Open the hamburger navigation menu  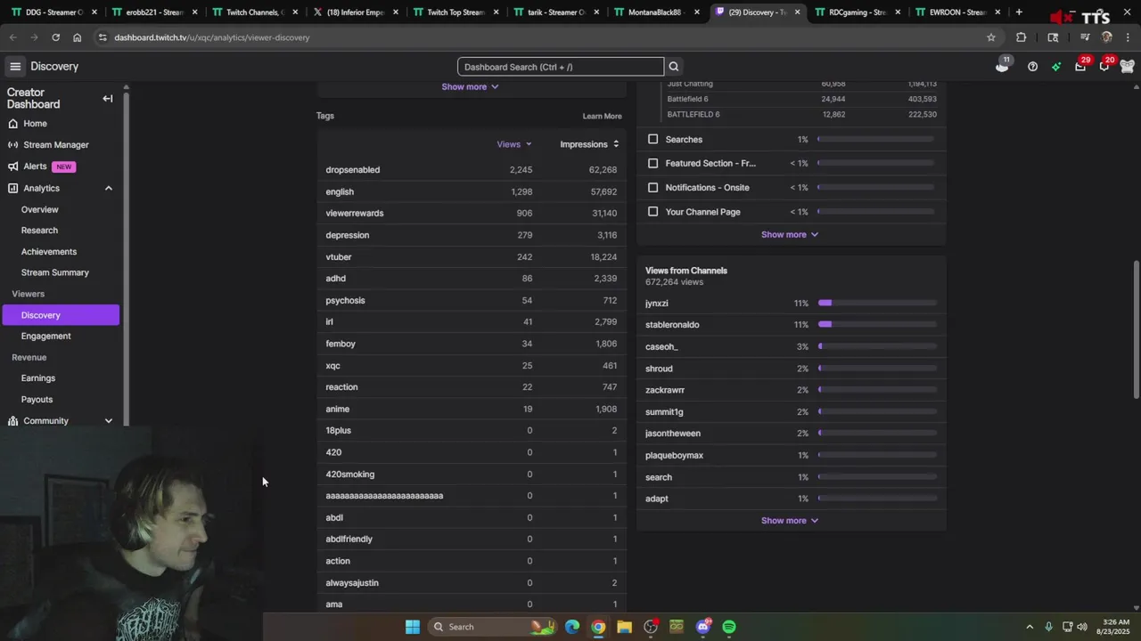click(15, 67)
